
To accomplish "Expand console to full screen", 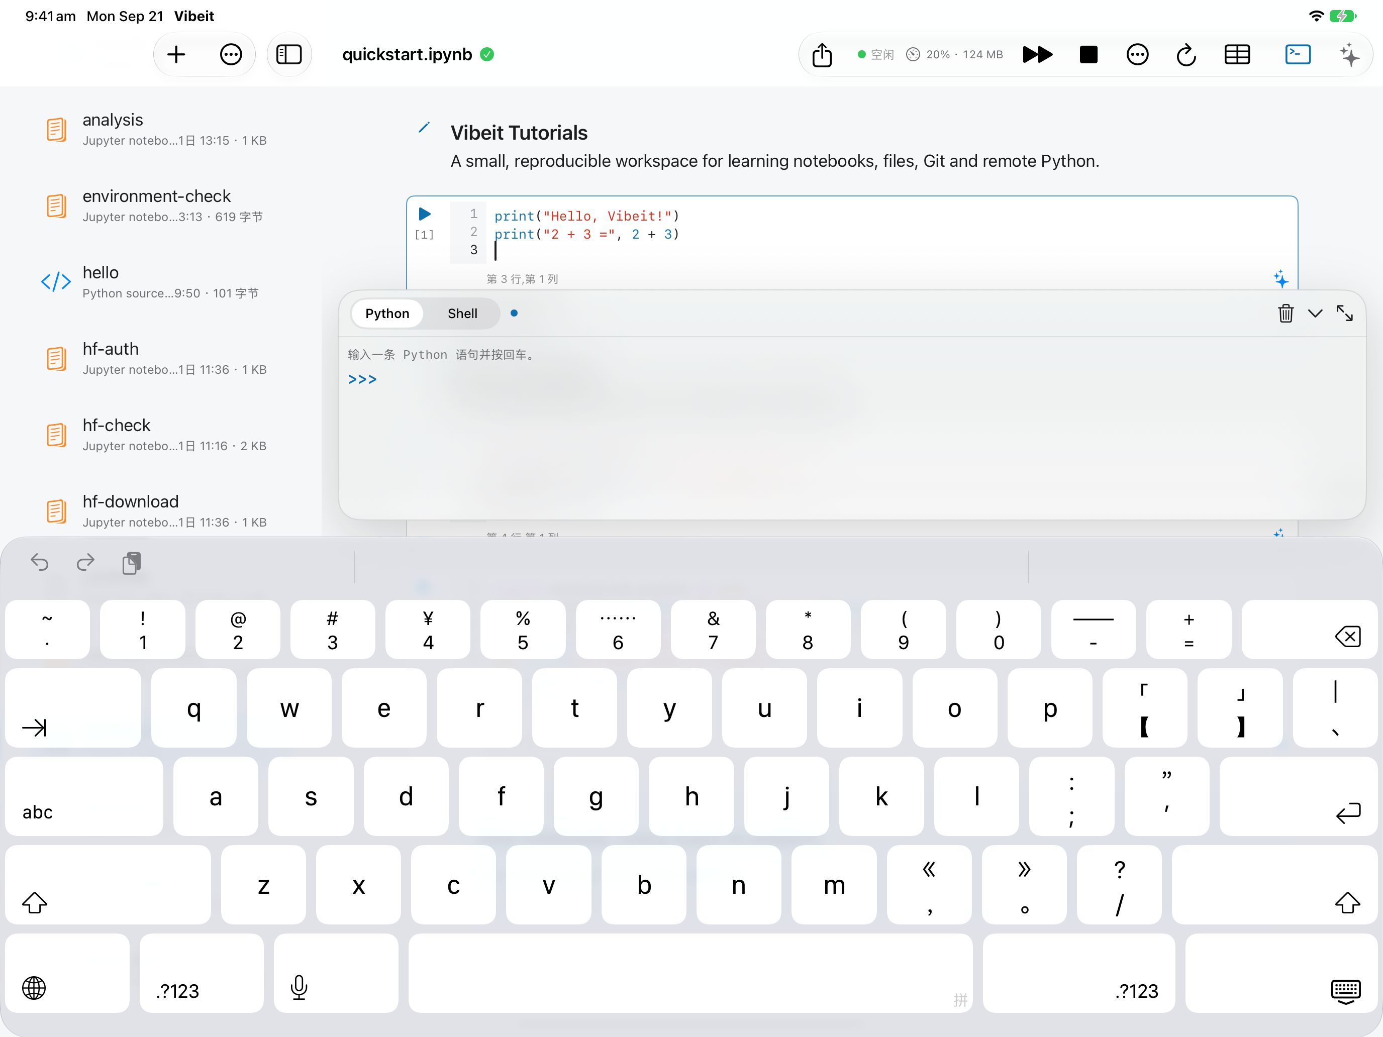I will click(1344, 313).
